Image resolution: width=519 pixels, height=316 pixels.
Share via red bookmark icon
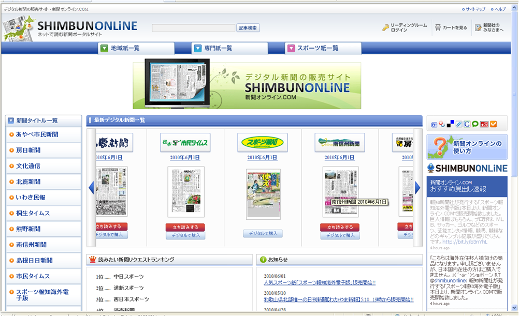(x=484, y=124)
